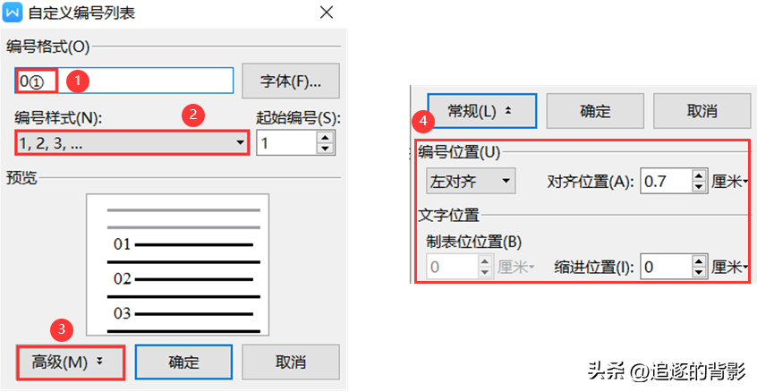The width and height of the screenshot is (757, 392).
Task: Click 取消 in the expanded panel
Action: [x=702, y=111]
